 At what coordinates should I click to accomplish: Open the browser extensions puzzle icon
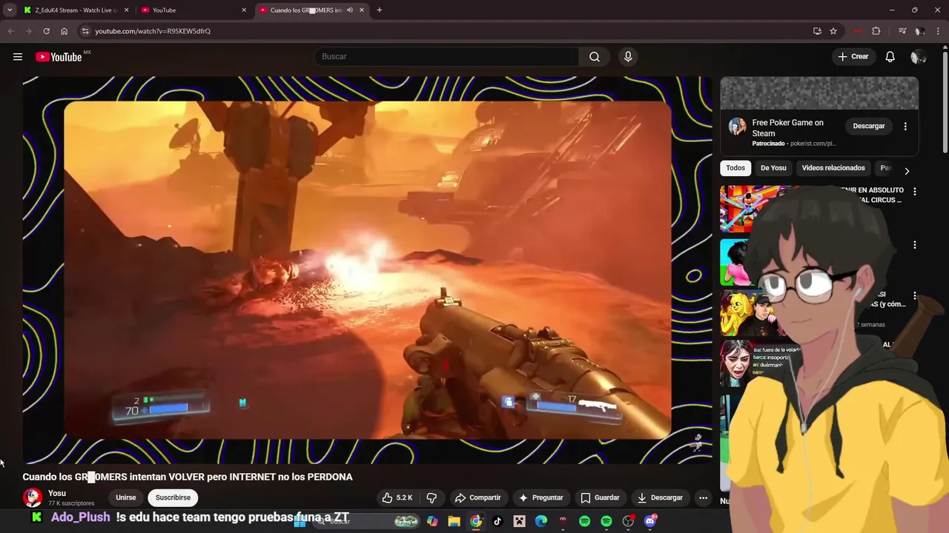(876, 31)
